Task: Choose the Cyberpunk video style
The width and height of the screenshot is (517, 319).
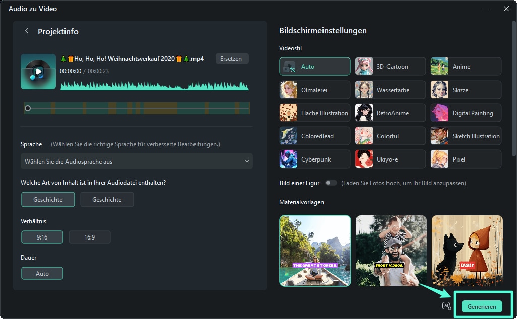Action: [x=315, y=159]
